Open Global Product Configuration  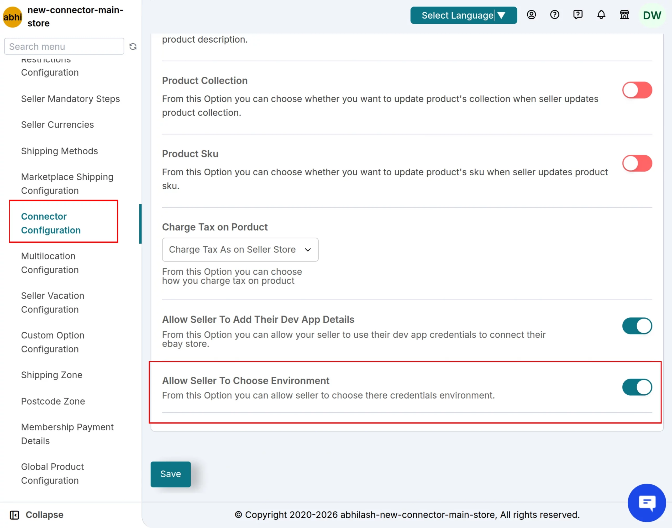(x=52, y=474)
